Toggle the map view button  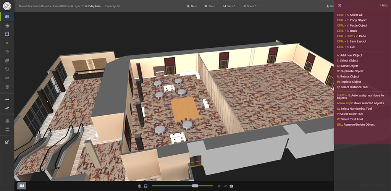click(22, 186)
